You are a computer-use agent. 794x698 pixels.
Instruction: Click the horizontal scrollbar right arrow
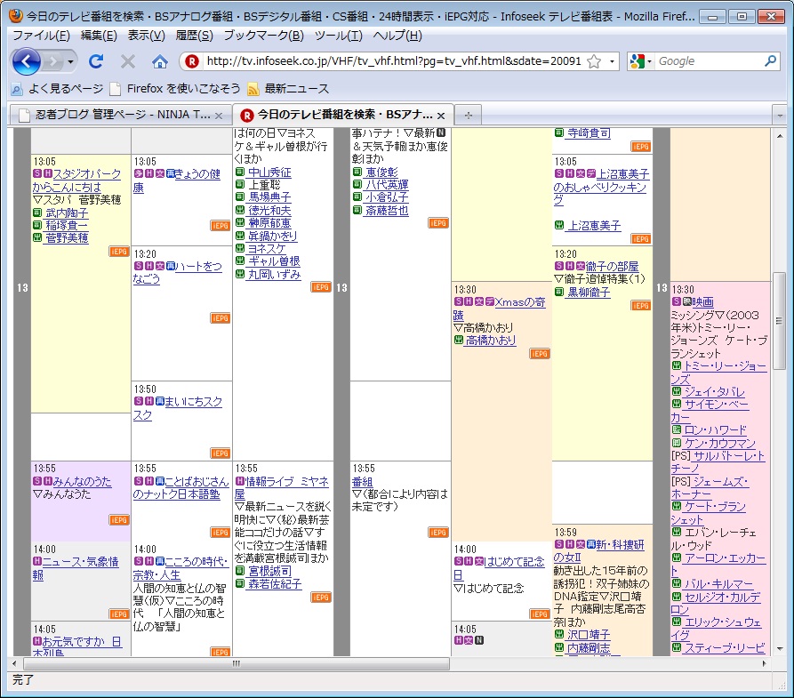[x=764, y=663]
